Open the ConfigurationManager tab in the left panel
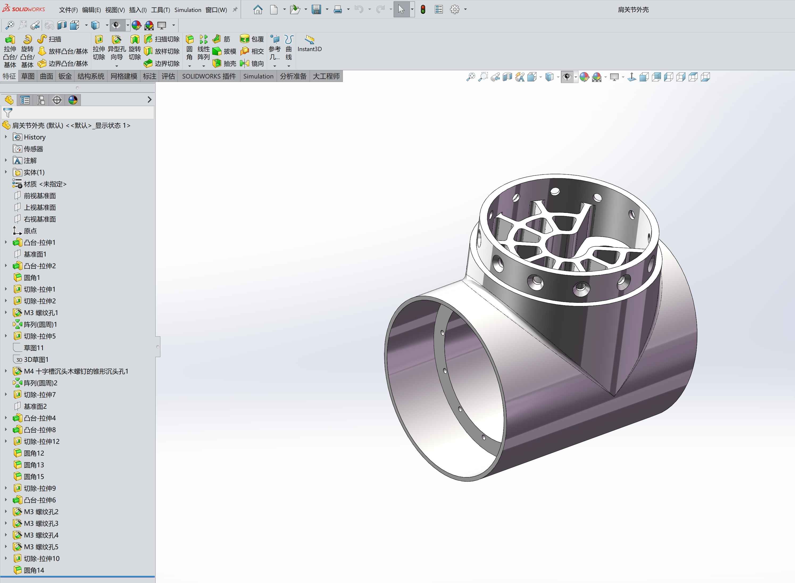 (x=41, y=100)
